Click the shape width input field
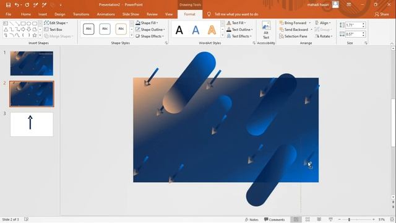This screenshot has width=396, height=223. click(x=353, y=34)
